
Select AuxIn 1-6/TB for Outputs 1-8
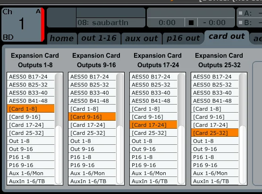pos(31,181)
